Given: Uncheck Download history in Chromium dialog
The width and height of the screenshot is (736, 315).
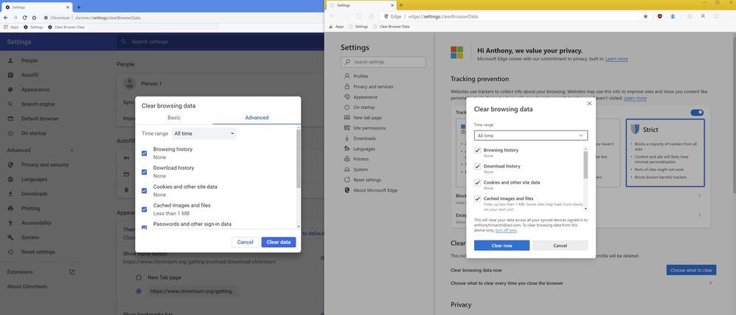Looking at the screenshot, I should [x=144, y=172].
